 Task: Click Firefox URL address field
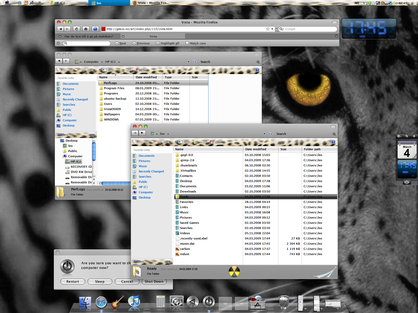(x=185, y=29)
